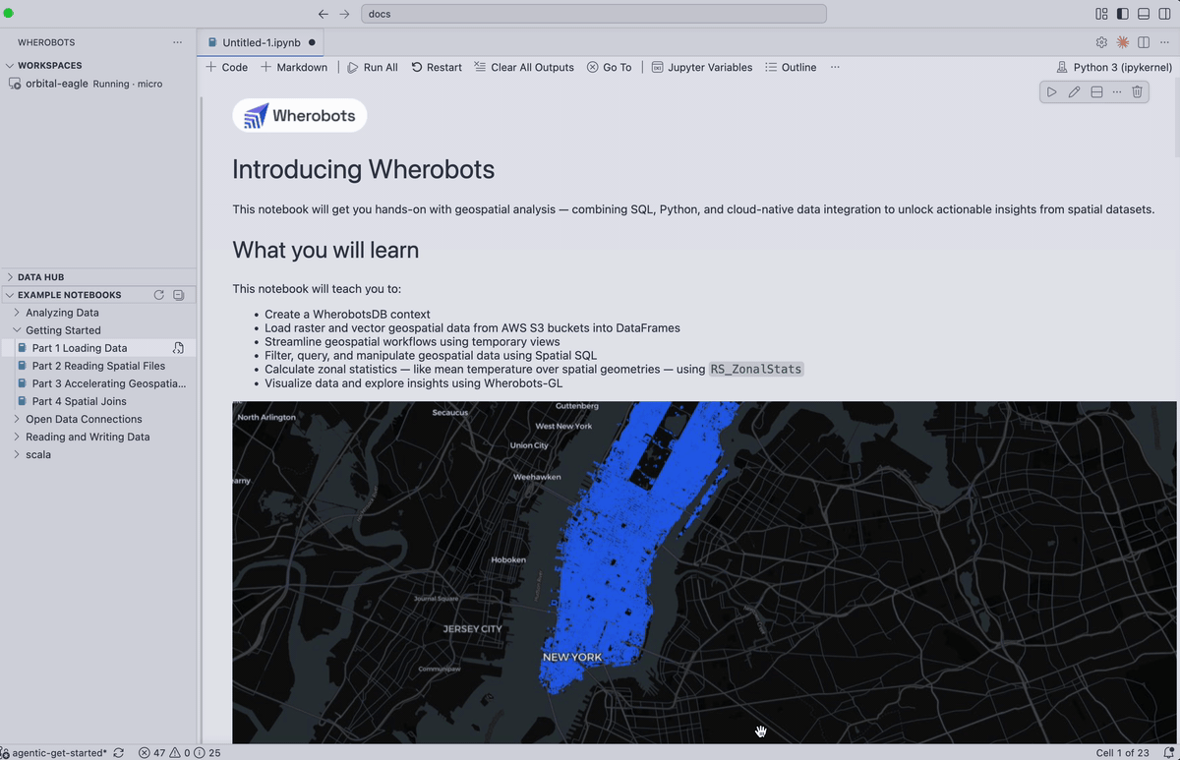This screenshot has width=1180, height=760.
Task: Click the New York map image
Action: click(704, 572)
